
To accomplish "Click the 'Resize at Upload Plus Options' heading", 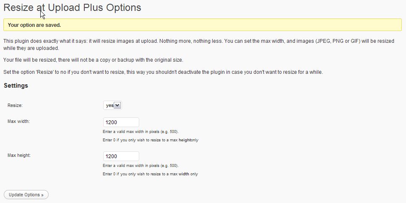I will [72, 8].
